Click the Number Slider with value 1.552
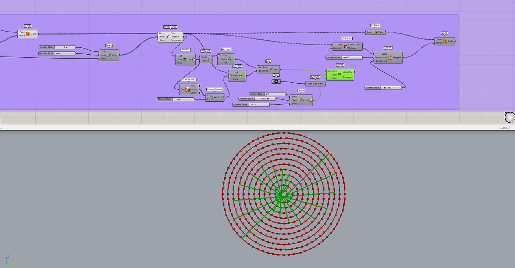Viewport: 515px width, 268px height. [384, 88]
